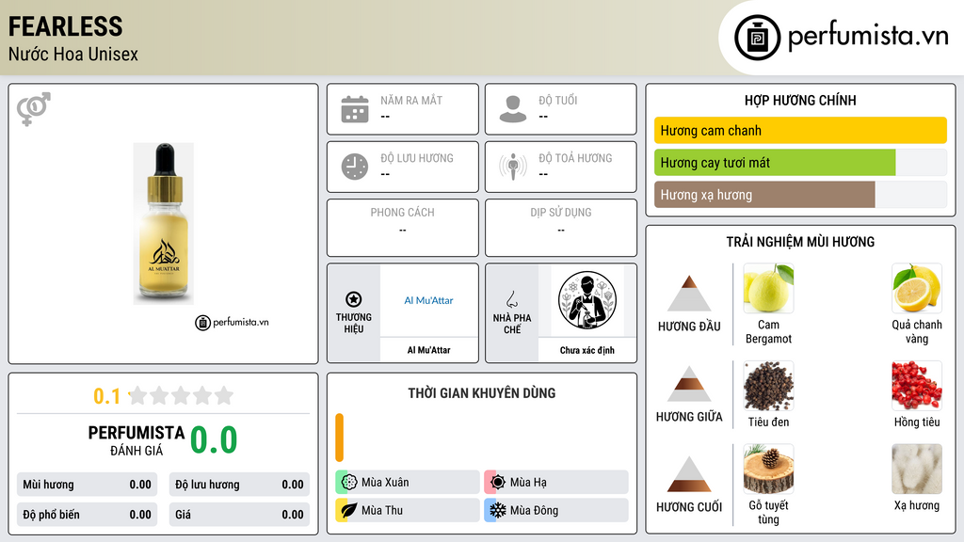964x542 pixels.
Task: Click the perfumista.vn watermark under the bottle
Action: coord(232,322)
